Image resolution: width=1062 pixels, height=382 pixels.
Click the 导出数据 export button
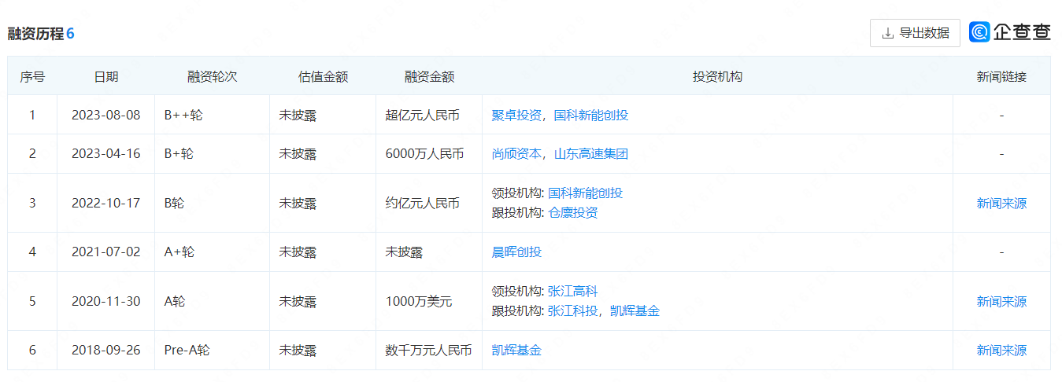click(915, 33)
